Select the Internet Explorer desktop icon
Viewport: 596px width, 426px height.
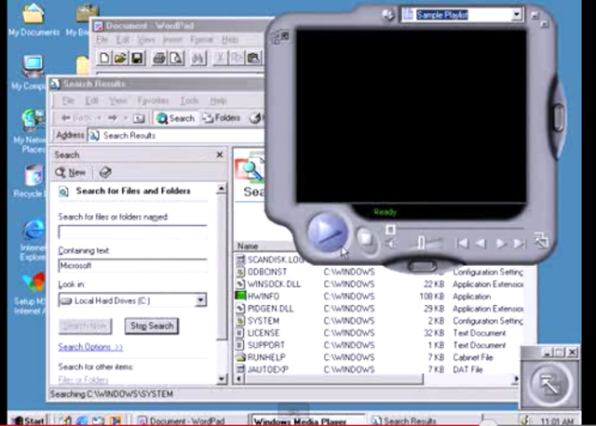click(x=32, y=241)
